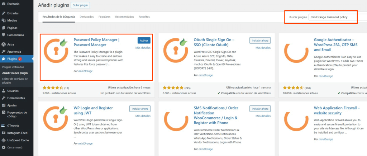
Task: Click the Fragmentos de código icon
Action: (4, 113)
